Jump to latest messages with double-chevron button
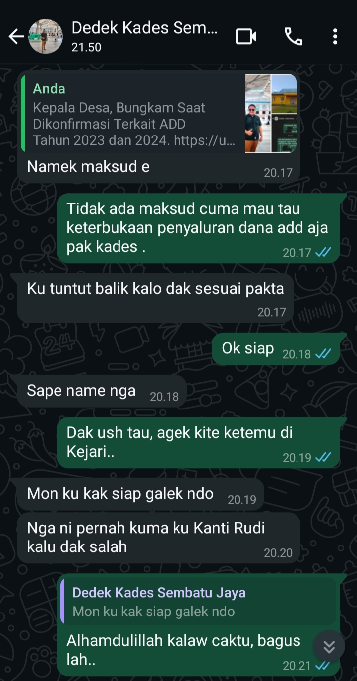The width and height of the screenshot is (357, 681). [329, 646]
